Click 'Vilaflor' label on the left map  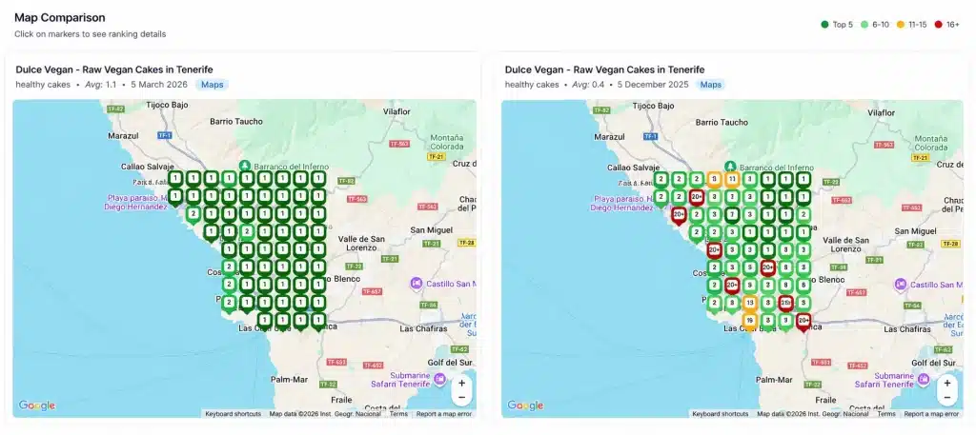coord(396,112)
